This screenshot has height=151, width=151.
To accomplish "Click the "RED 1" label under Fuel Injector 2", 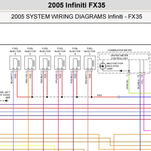I will (x=90, y=75).
